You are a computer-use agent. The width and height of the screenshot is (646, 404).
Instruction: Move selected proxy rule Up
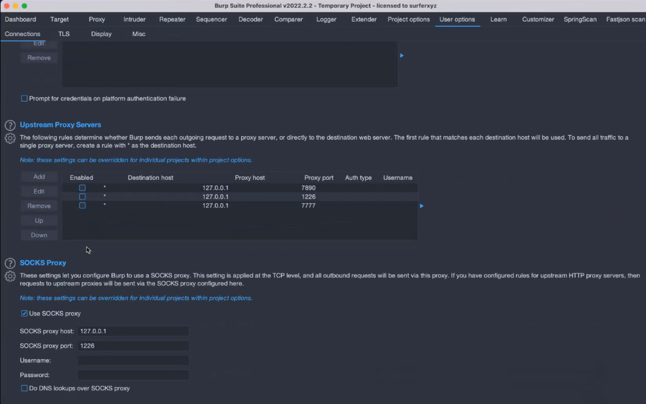point(39,220)
